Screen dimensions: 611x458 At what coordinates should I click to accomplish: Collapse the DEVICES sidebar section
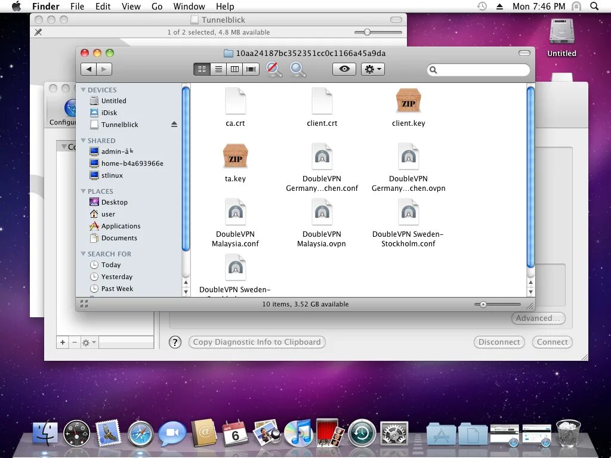click(83, 89)
